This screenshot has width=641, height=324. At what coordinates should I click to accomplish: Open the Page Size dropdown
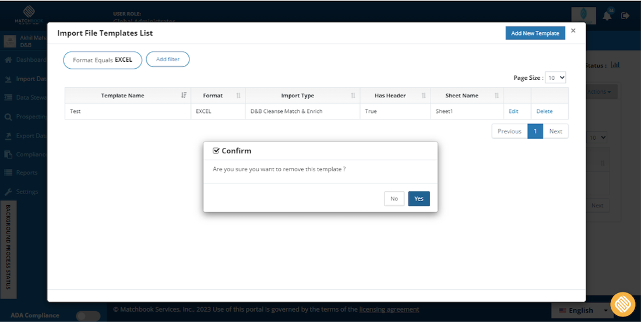point(555,78)
